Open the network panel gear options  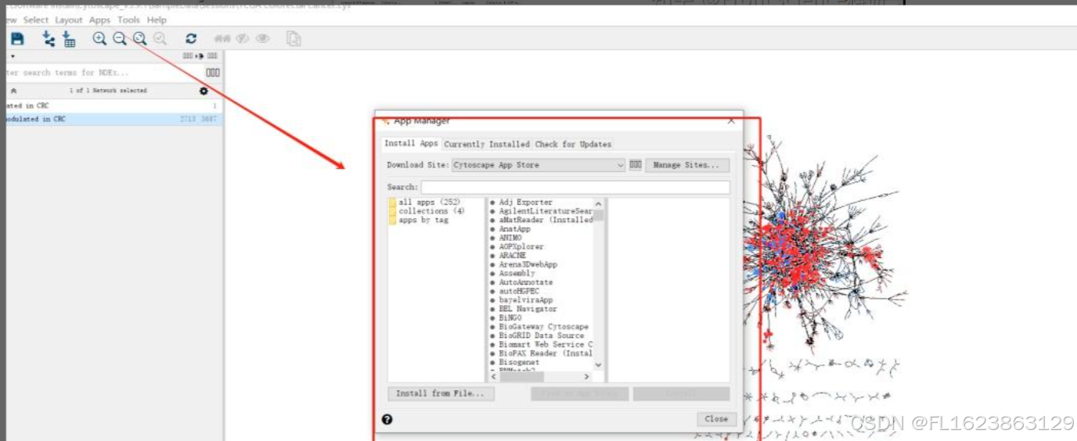[204, 91]
